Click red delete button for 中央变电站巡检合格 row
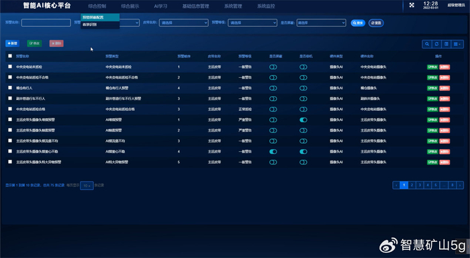 click(x=444, y=110)
